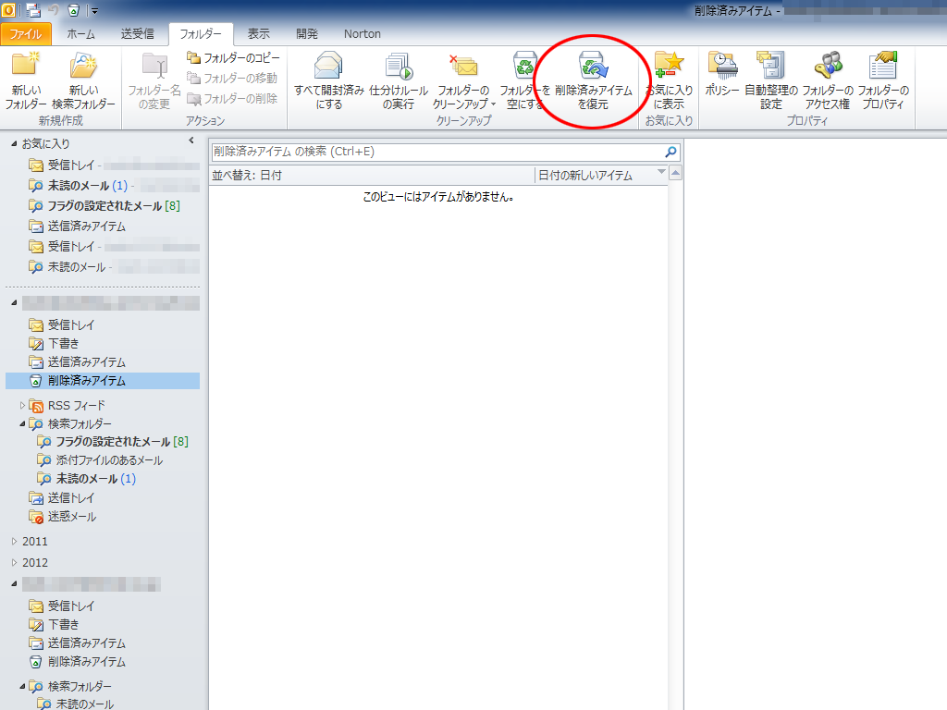
Task: Open the ファイル tab
Action: pyautogui.click(x=26, y=33)
